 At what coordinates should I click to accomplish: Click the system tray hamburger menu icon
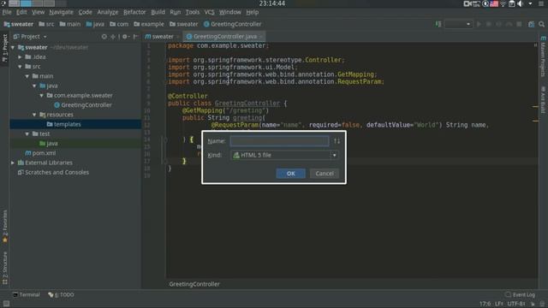(541, 3)
